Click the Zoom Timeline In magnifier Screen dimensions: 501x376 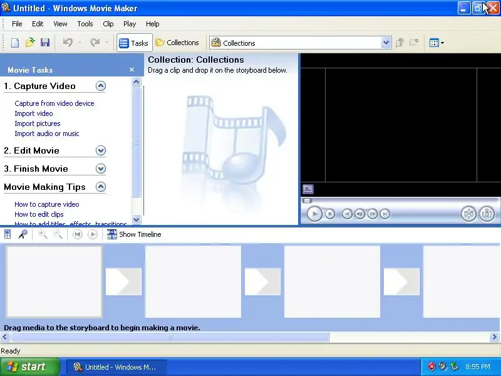click(43, 234)
